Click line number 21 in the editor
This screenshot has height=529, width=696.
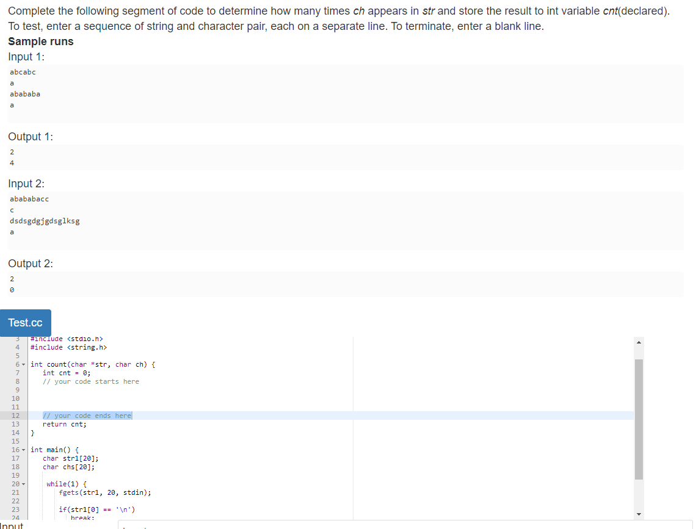coord(16,492)
